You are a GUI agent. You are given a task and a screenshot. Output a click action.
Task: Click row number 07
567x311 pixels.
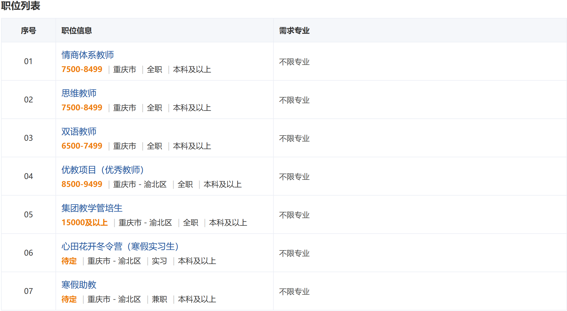coord(29,291)
